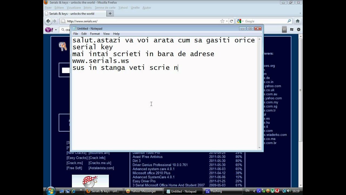The height and width of the screenshot is (195, 346).
Task: Click the site icon beside the address
Action: [x=63, y=21]
